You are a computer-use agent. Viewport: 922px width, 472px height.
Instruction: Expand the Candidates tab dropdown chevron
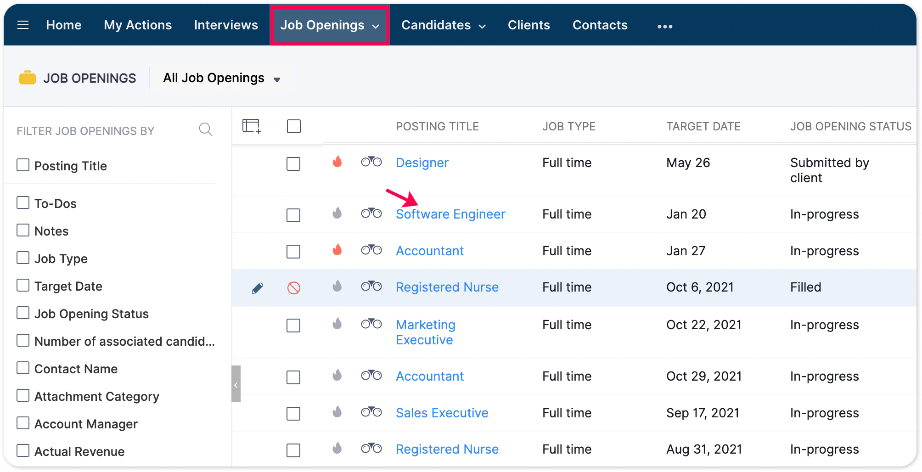coord(482,27)
